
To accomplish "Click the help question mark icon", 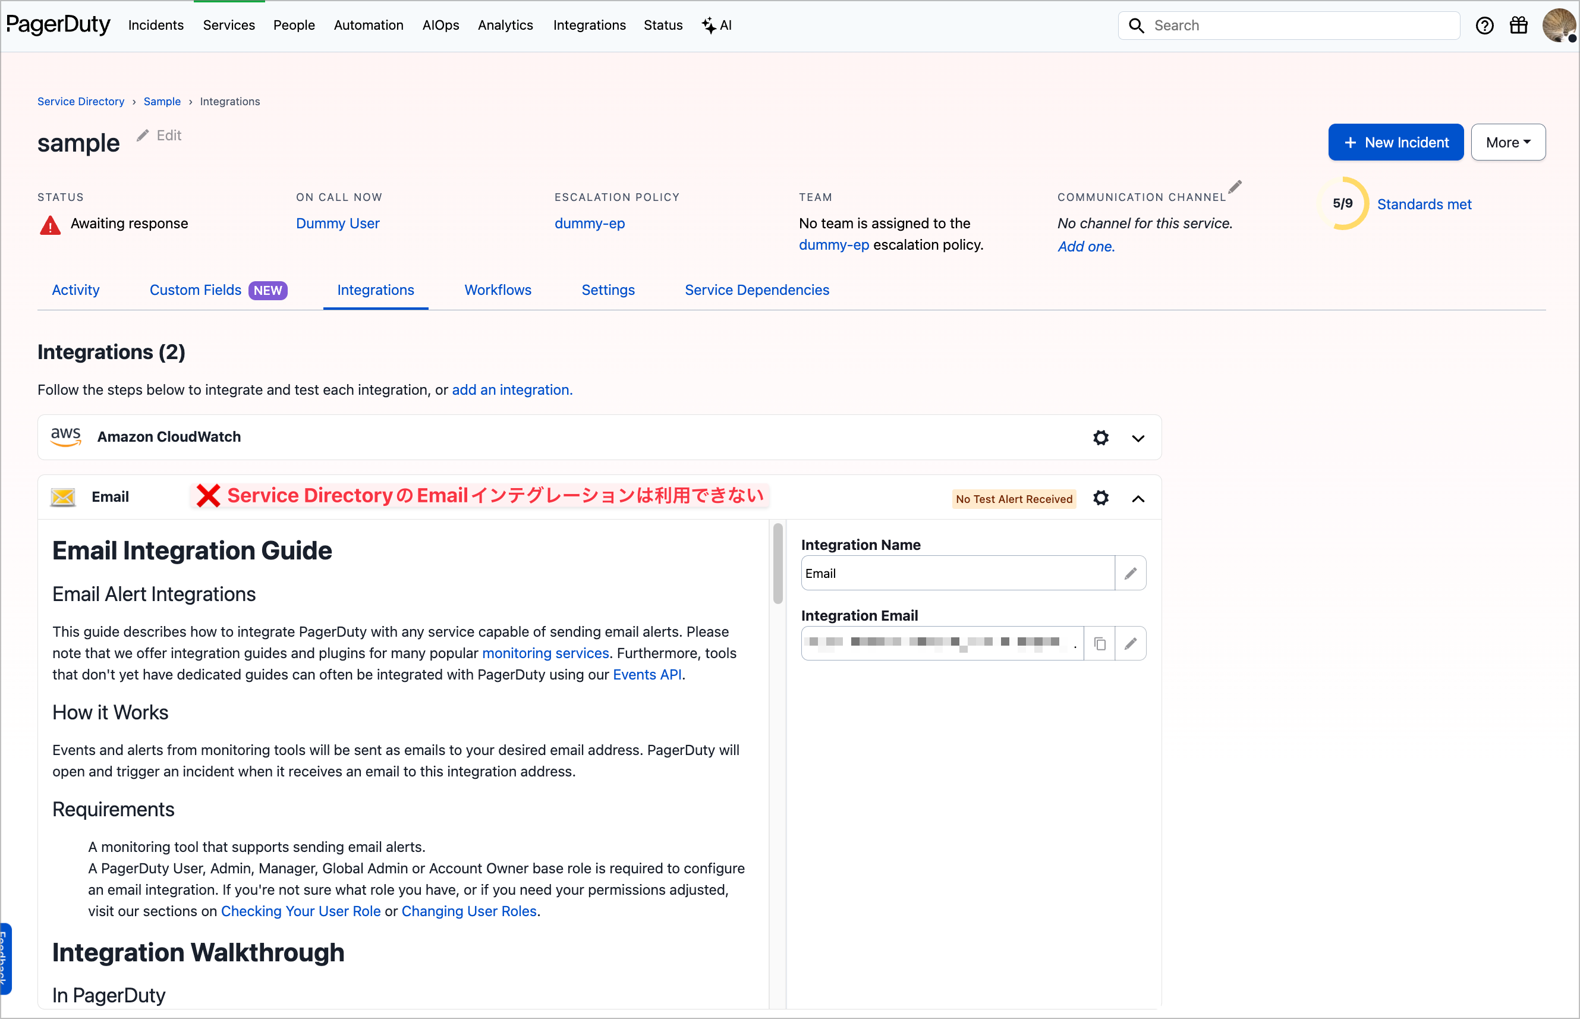I will [1484, 26].
